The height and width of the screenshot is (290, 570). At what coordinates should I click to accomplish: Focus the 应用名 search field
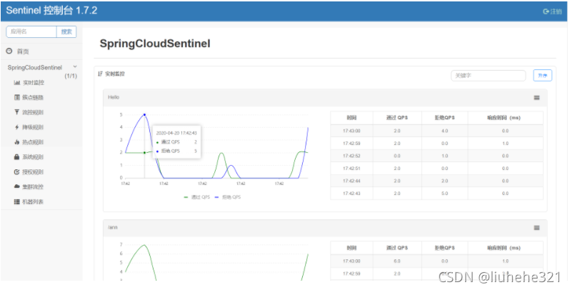tap(31, 31)
